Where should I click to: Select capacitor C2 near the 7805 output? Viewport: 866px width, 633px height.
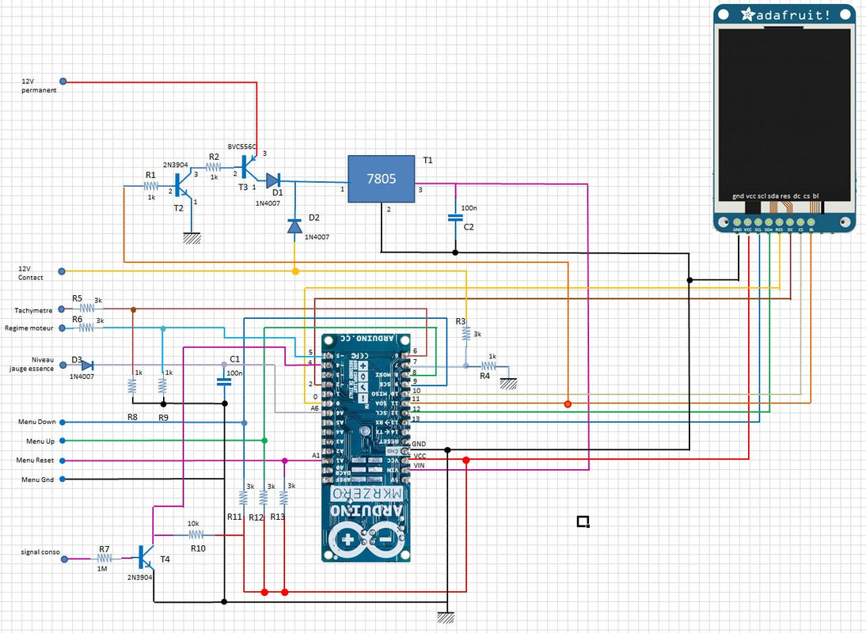[x=455, y=217]
